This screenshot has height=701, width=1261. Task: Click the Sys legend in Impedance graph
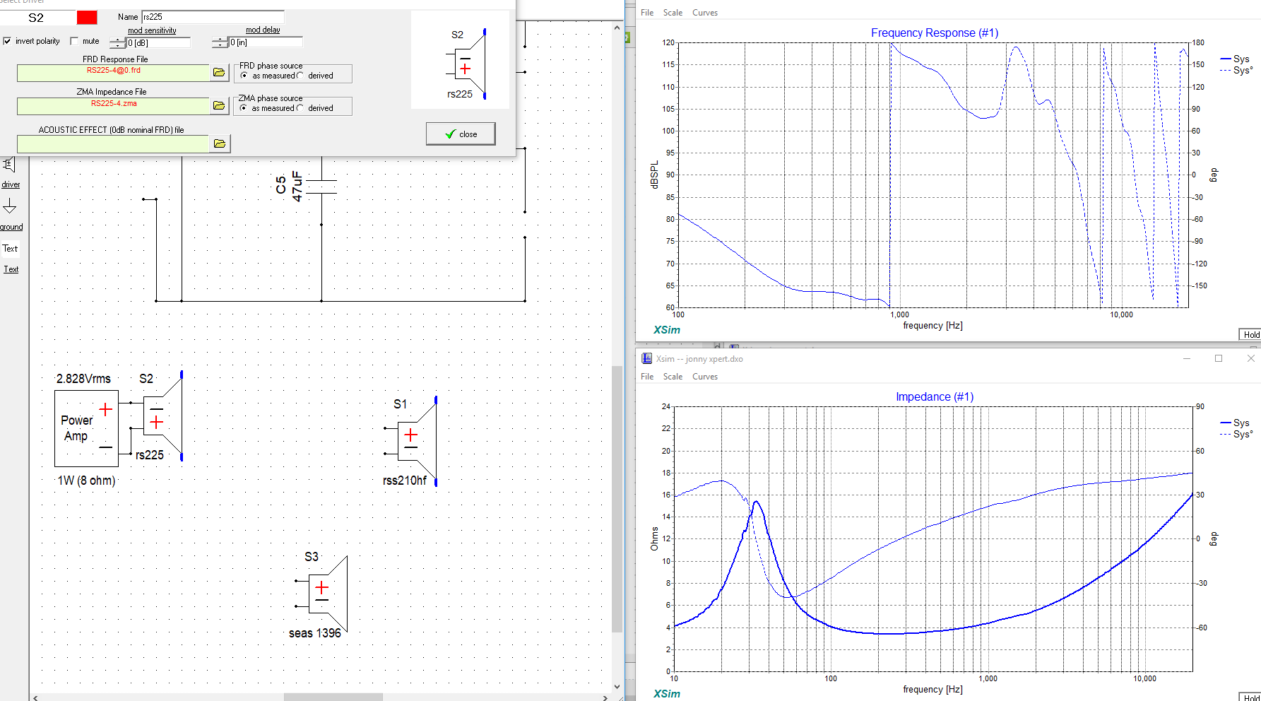tap(1235, 423)
